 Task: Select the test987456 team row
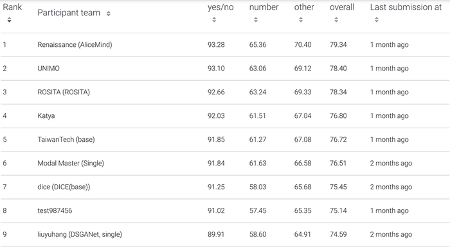tap(225, 210)
